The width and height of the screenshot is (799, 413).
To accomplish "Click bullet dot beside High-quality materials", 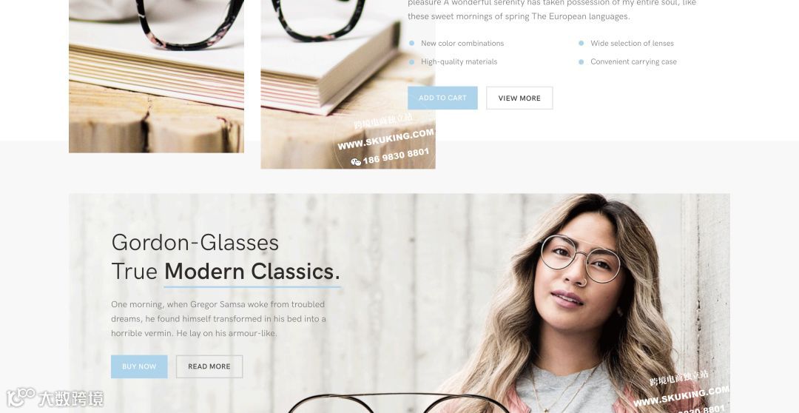I will pyautogui.click(x=412, y=61).
